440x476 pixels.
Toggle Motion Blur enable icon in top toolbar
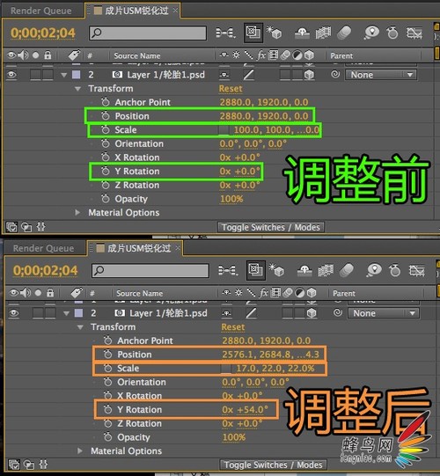(344, 33)
